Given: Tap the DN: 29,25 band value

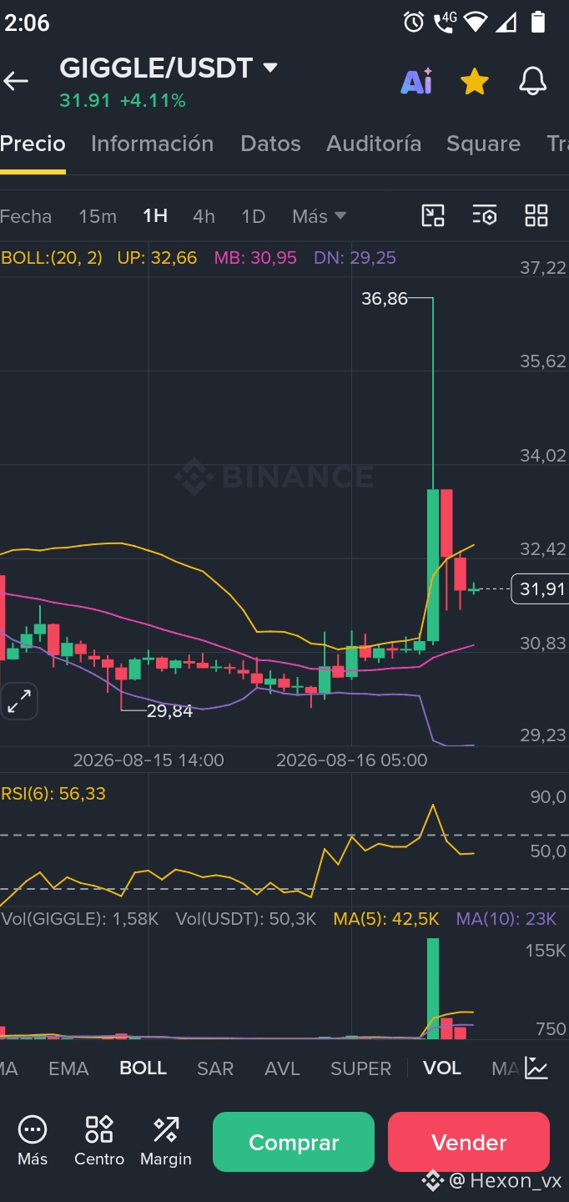Looking at the screenshot, I should (x=355, y=258).
